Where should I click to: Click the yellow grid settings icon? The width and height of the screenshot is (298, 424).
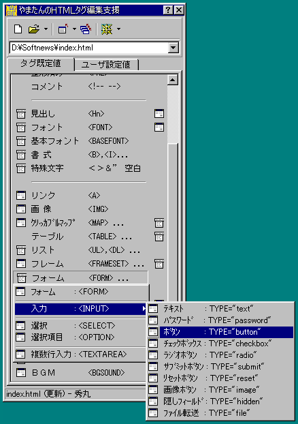[x=107, y=29]
